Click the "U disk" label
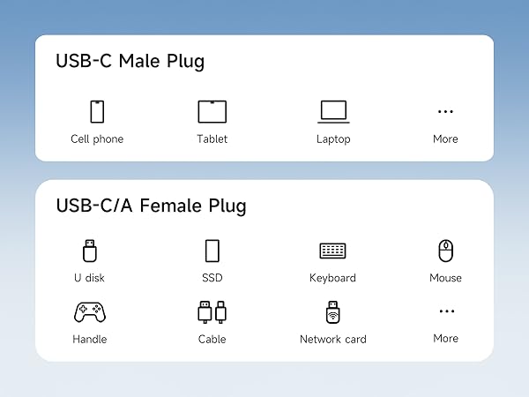Viewport: 529px width, 397px height. (89, 278)
